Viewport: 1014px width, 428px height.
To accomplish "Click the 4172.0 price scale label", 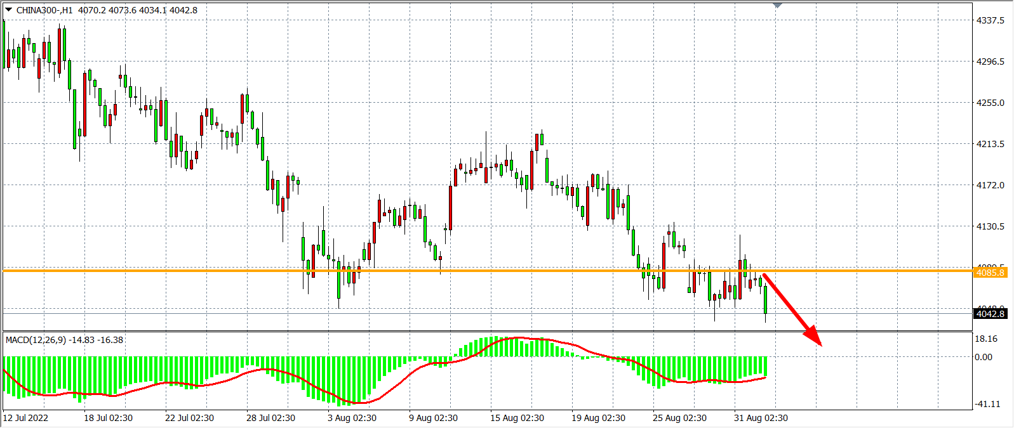I will coord(990,185).
